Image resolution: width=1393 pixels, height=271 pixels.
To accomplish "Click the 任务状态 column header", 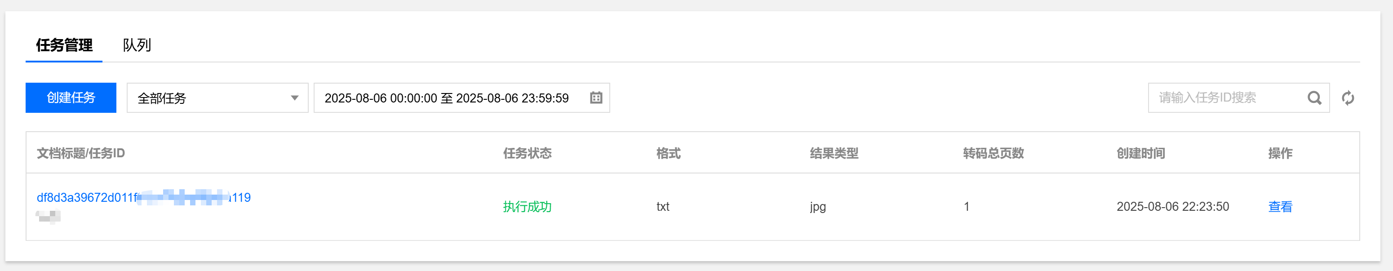I will pos(527,153).
